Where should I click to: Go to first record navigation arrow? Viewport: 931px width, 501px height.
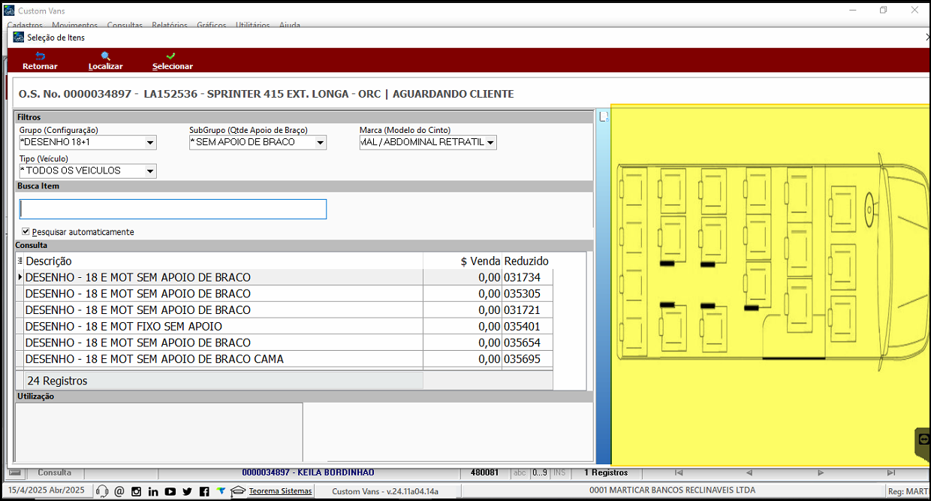click(679, 472)
